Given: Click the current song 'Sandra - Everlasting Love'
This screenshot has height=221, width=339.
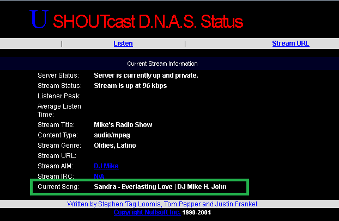Looking at the screenshot, I should click(x=133, y=187).
